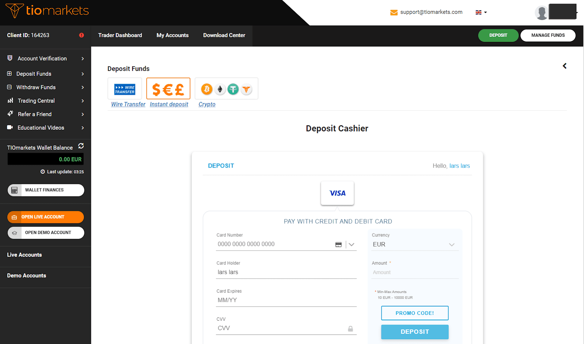The height and width of the screenshot is (344, 584).
Task: Click the back arrow at top right of Deposit Funds
Action: coord(565,66)
